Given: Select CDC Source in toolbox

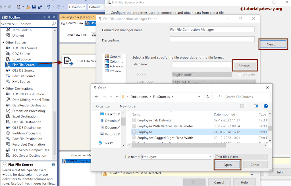Looking at the screenshot, I should 21,54.
